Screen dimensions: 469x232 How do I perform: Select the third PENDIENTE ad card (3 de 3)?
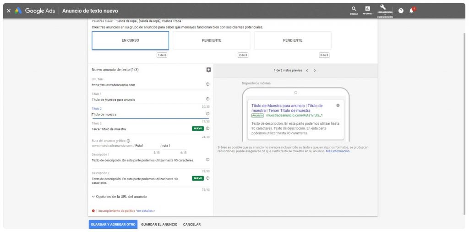pos(293,40)
